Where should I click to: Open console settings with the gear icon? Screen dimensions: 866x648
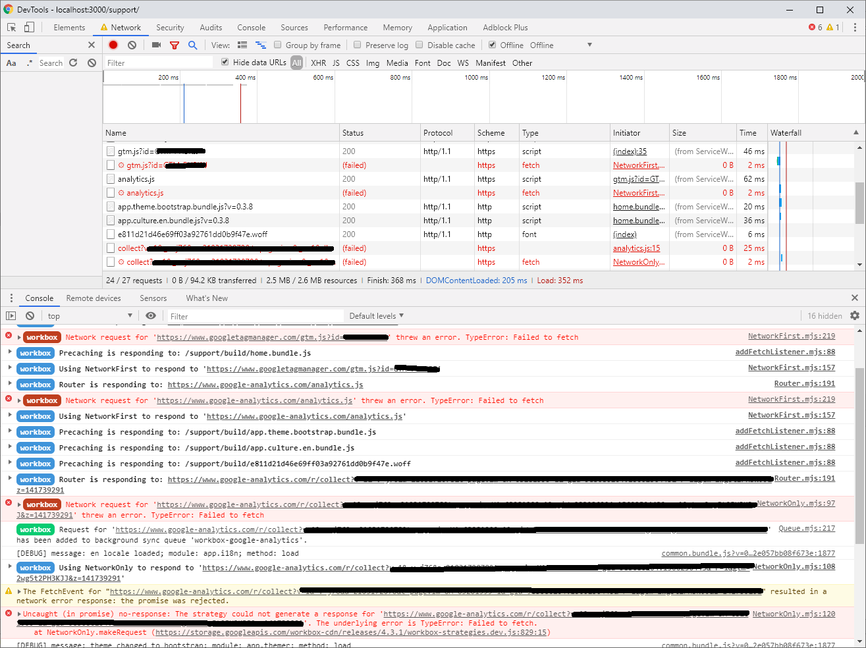point(854,315)
